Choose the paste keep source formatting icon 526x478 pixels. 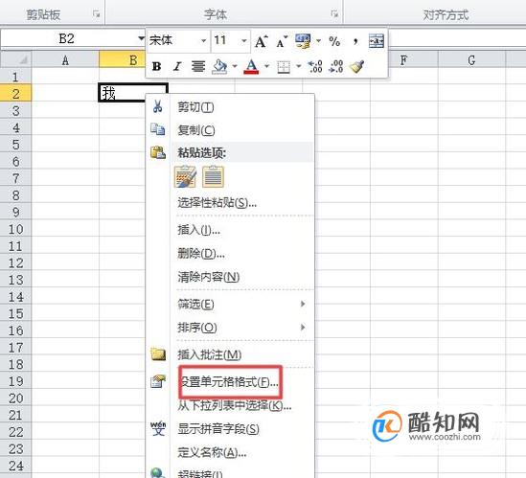[185, 176]
